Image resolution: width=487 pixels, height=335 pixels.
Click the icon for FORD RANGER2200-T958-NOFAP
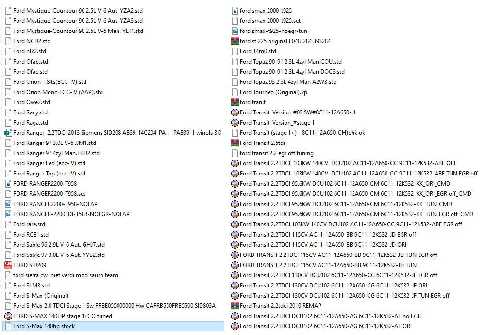pos(8,204)
